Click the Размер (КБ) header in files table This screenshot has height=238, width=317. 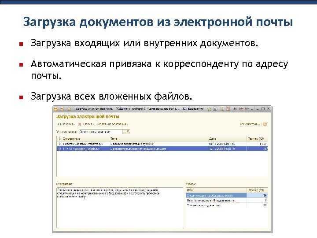(x=257, y=190)
